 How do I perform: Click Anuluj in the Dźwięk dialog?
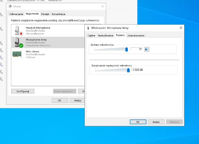point(77,101)
